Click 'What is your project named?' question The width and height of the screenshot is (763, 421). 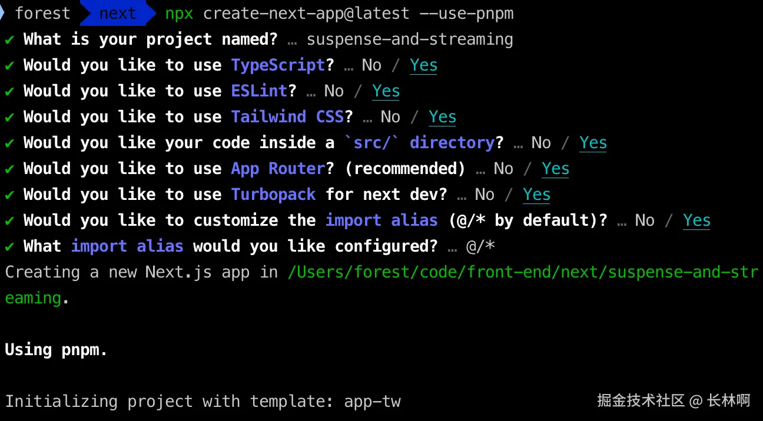(151, 39)
